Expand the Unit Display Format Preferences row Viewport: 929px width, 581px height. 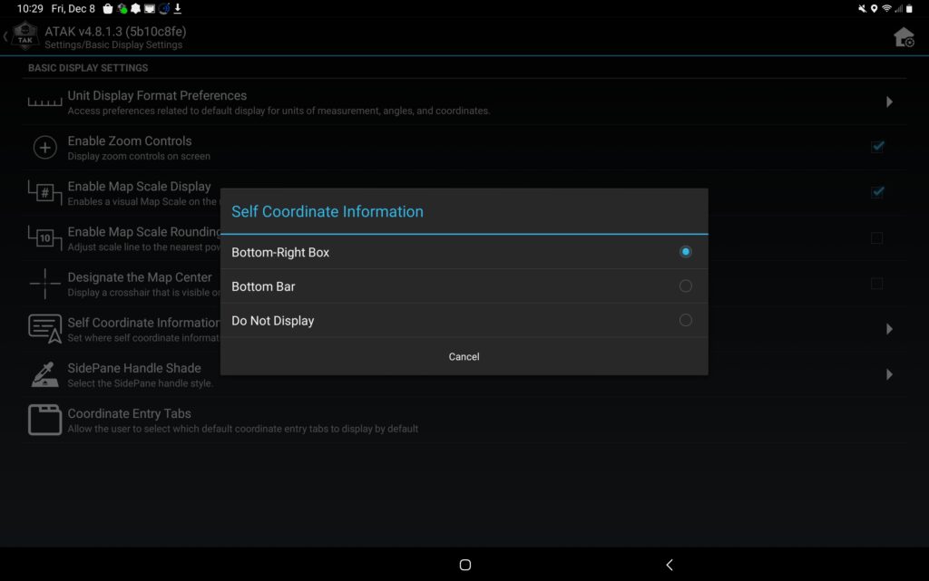889,102
